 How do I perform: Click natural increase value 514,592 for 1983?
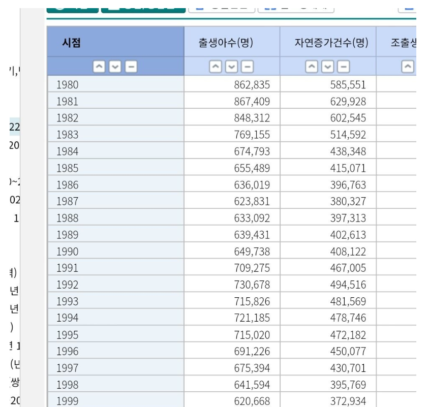(x=348, y=135)
